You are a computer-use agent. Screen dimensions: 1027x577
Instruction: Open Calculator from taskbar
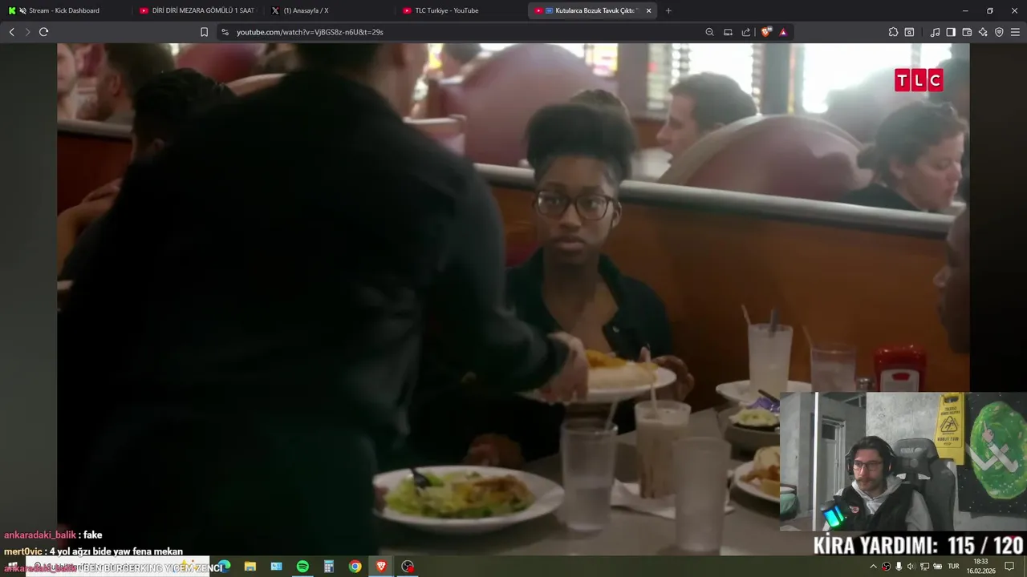pos(329,566)
